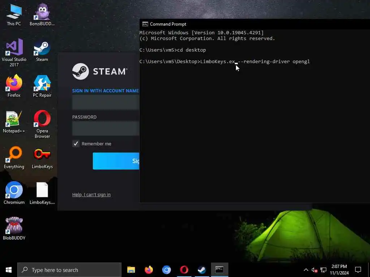370x277 pixels.
Task: Click the blue Sign in button
Action: tap(116, 161)
